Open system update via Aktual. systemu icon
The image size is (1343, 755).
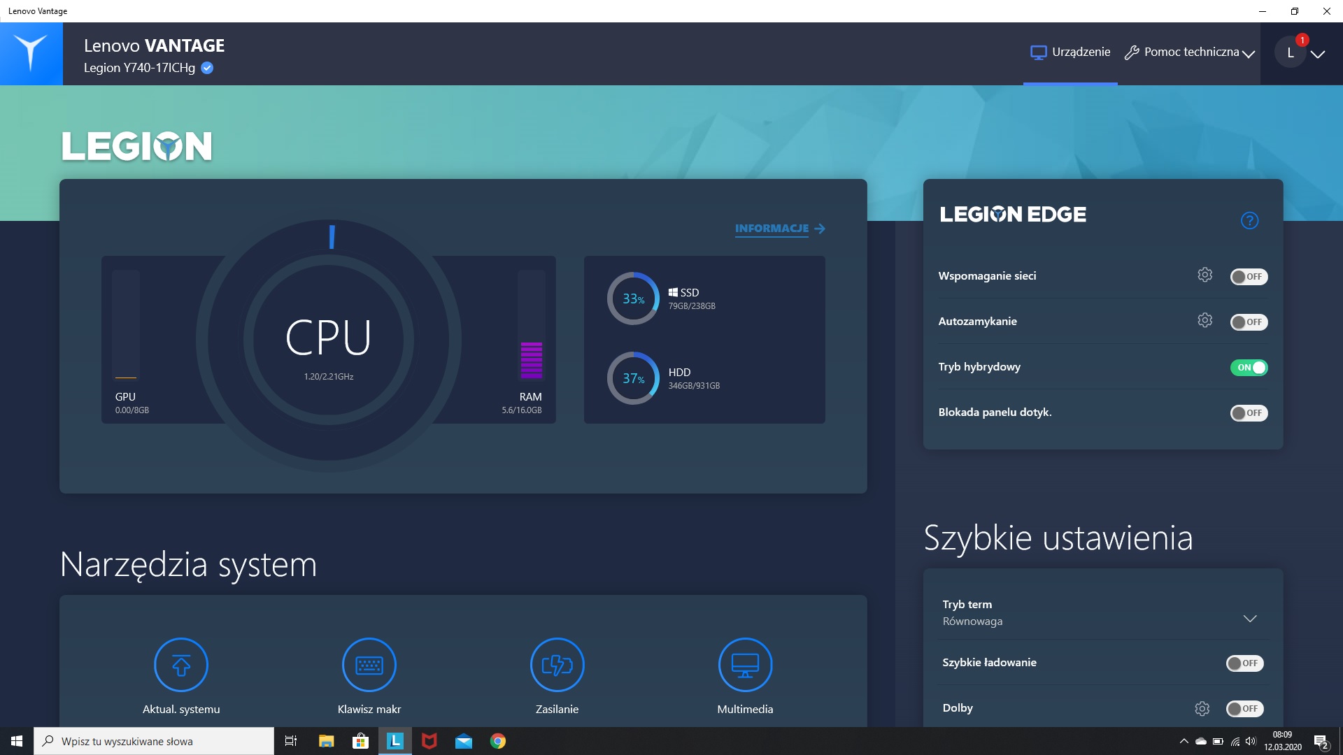coord(180,665)
